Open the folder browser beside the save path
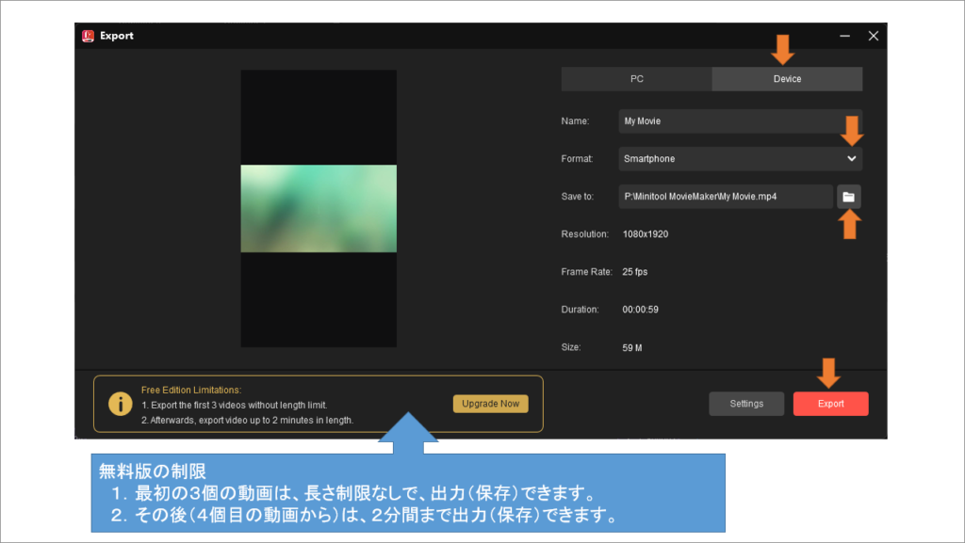Screen dimensions: 965x543 849,196
